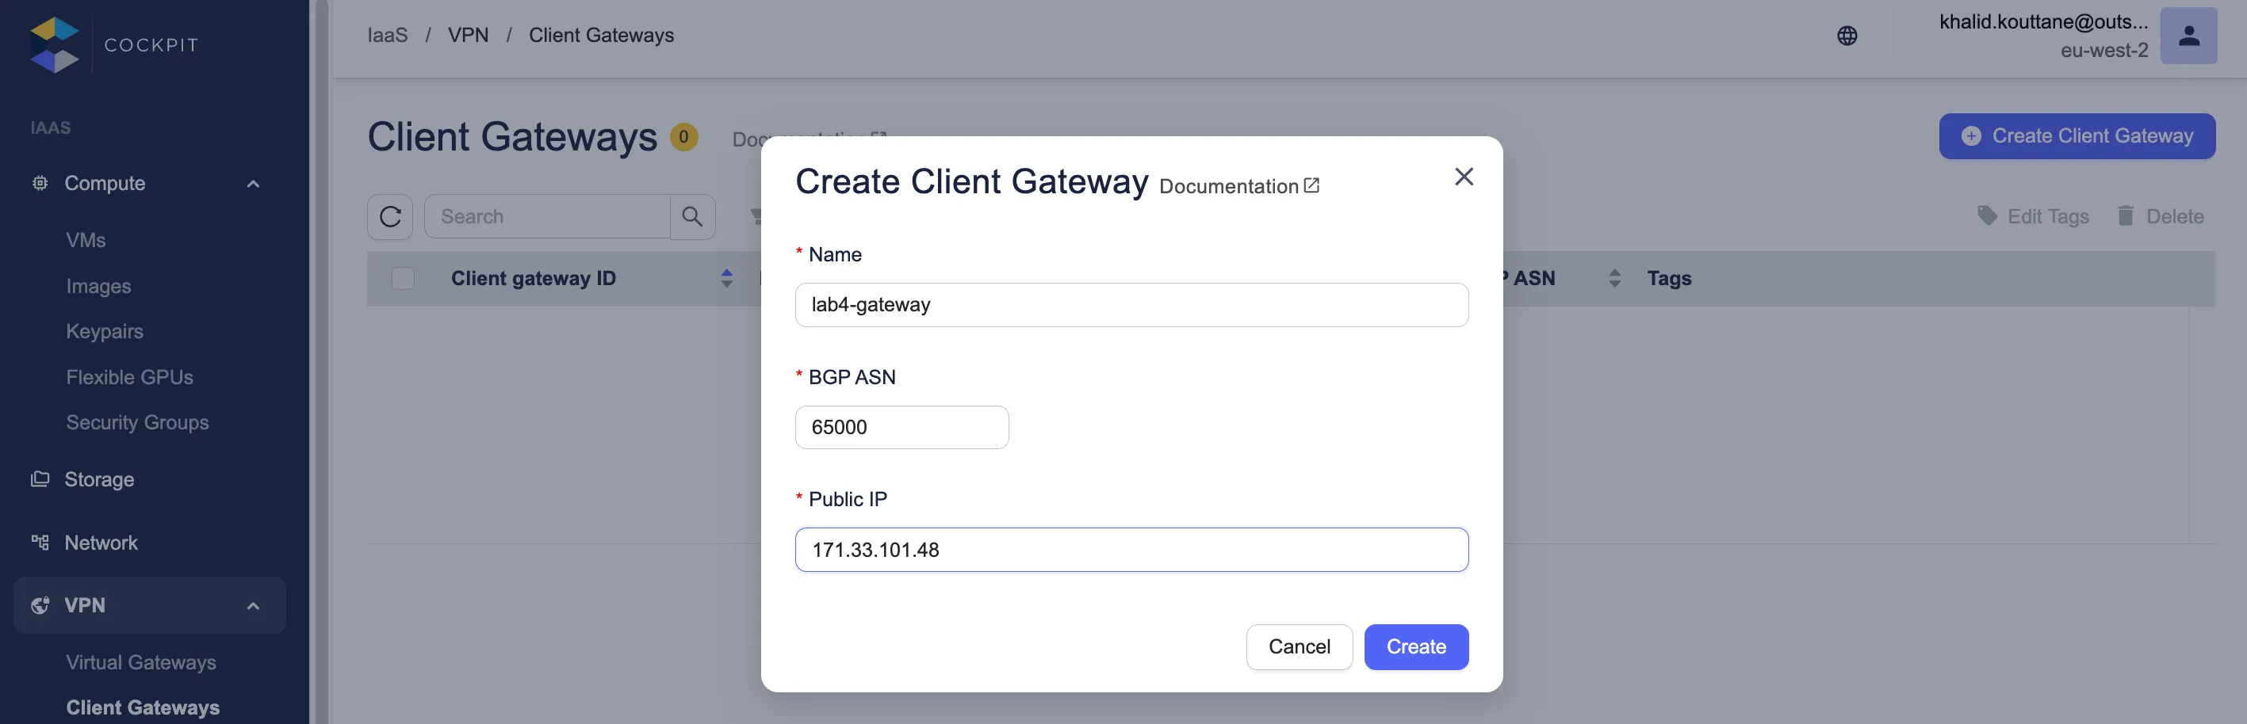Collapse the Compute section chevron

tap(253, 184)
